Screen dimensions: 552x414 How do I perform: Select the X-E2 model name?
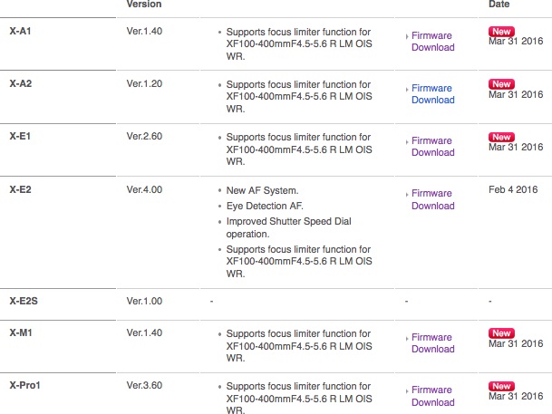[21, 189]
